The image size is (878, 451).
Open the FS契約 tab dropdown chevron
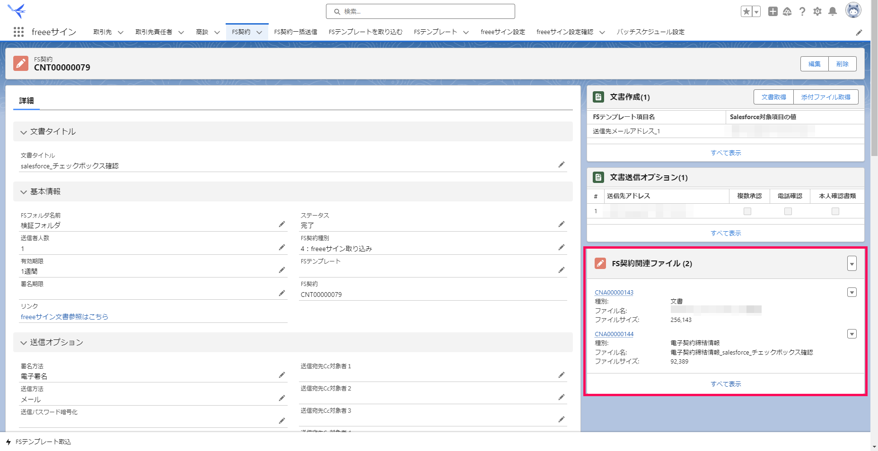pos(259,33)
